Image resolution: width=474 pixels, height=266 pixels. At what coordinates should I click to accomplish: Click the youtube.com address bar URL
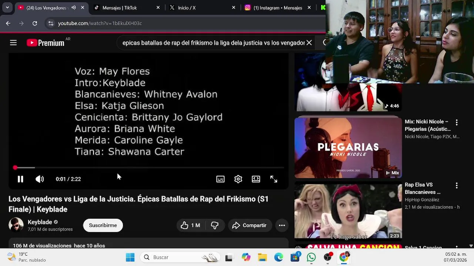[100, 23]
